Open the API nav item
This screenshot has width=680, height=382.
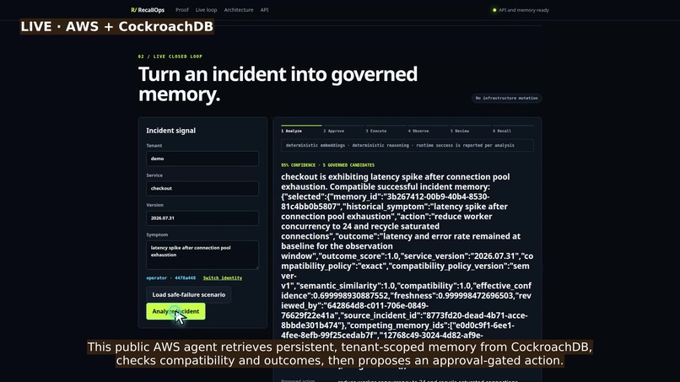[264, 10]
